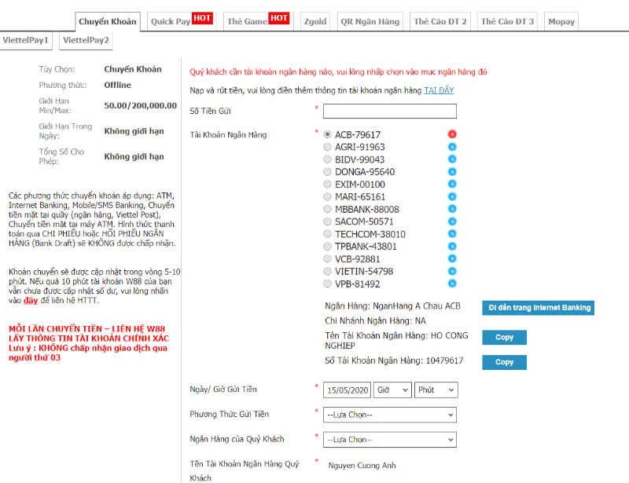Click the blue icon beside DONGA-95640
The image size is (629, 483).
tap(452, 172)
